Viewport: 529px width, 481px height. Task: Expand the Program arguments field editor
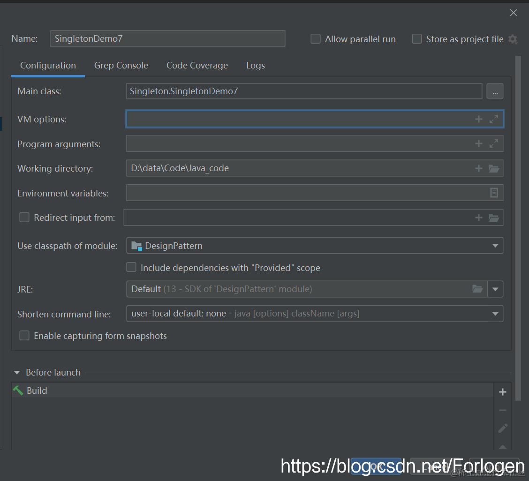[493, 144]
